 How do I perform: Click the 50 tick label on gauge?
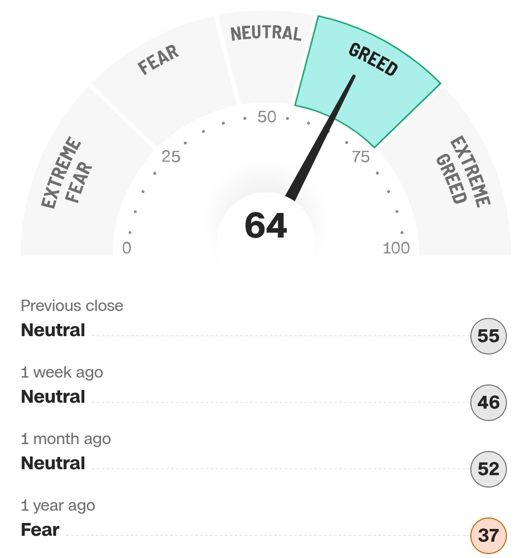[267, 117]
